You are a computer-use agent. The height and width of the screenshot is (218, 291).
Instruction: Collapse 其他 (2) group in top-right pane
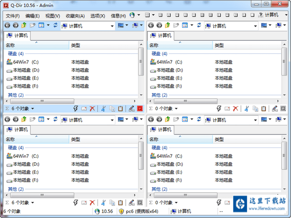pyautogui.click(x=160, y=95)
